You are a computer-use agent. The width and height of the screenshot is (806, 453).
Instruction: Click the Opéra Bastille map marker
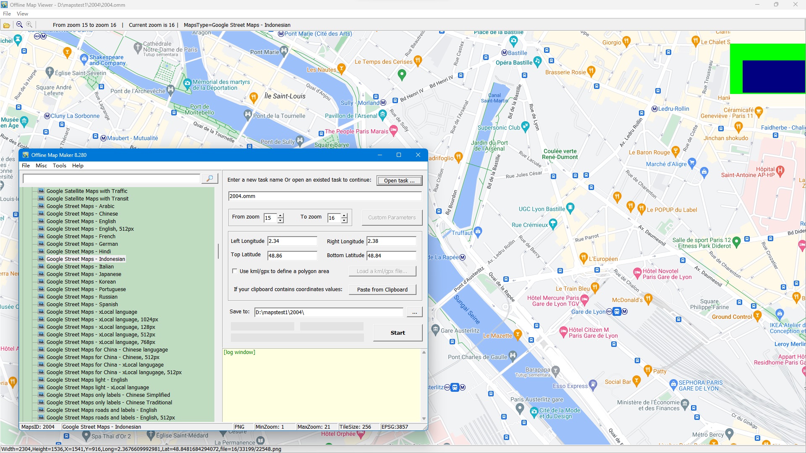tap(537, 62)
